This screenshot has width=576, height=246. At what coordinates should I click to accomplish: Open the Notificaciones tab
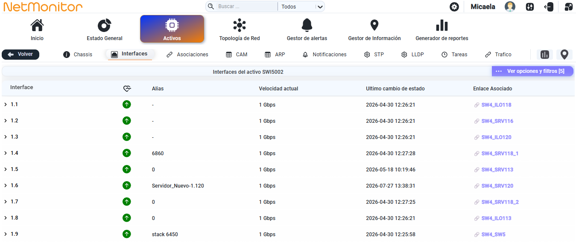tap(325, 55)
